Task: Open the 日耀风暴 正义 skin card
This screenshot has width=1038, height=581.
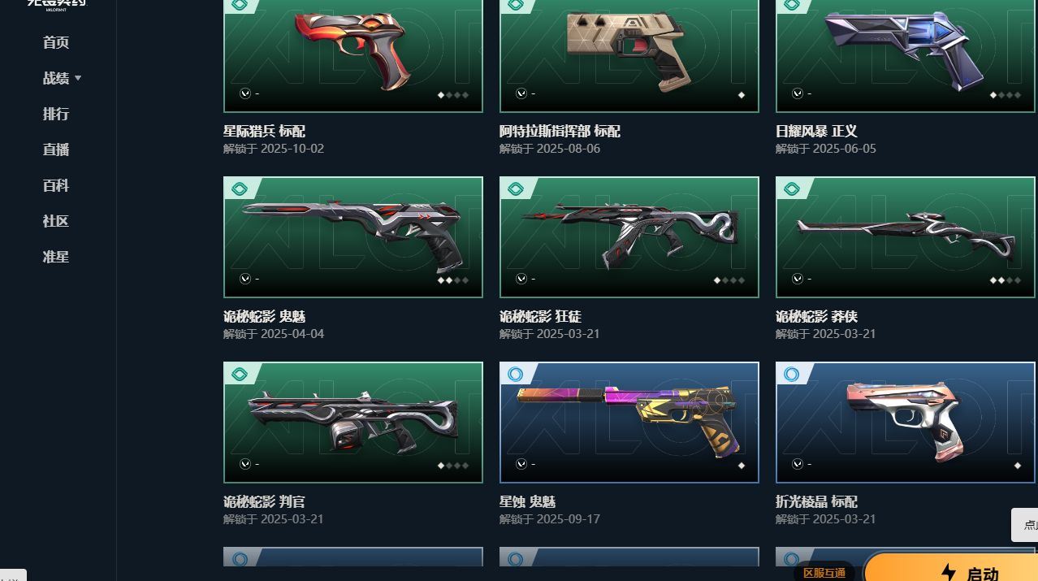Action: 906,55
